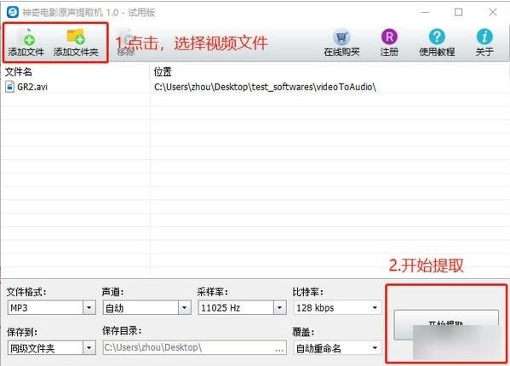The width and height of the screenshot is (510, 366).
Task: Maximize the window
Action: (x=458, y=13)
